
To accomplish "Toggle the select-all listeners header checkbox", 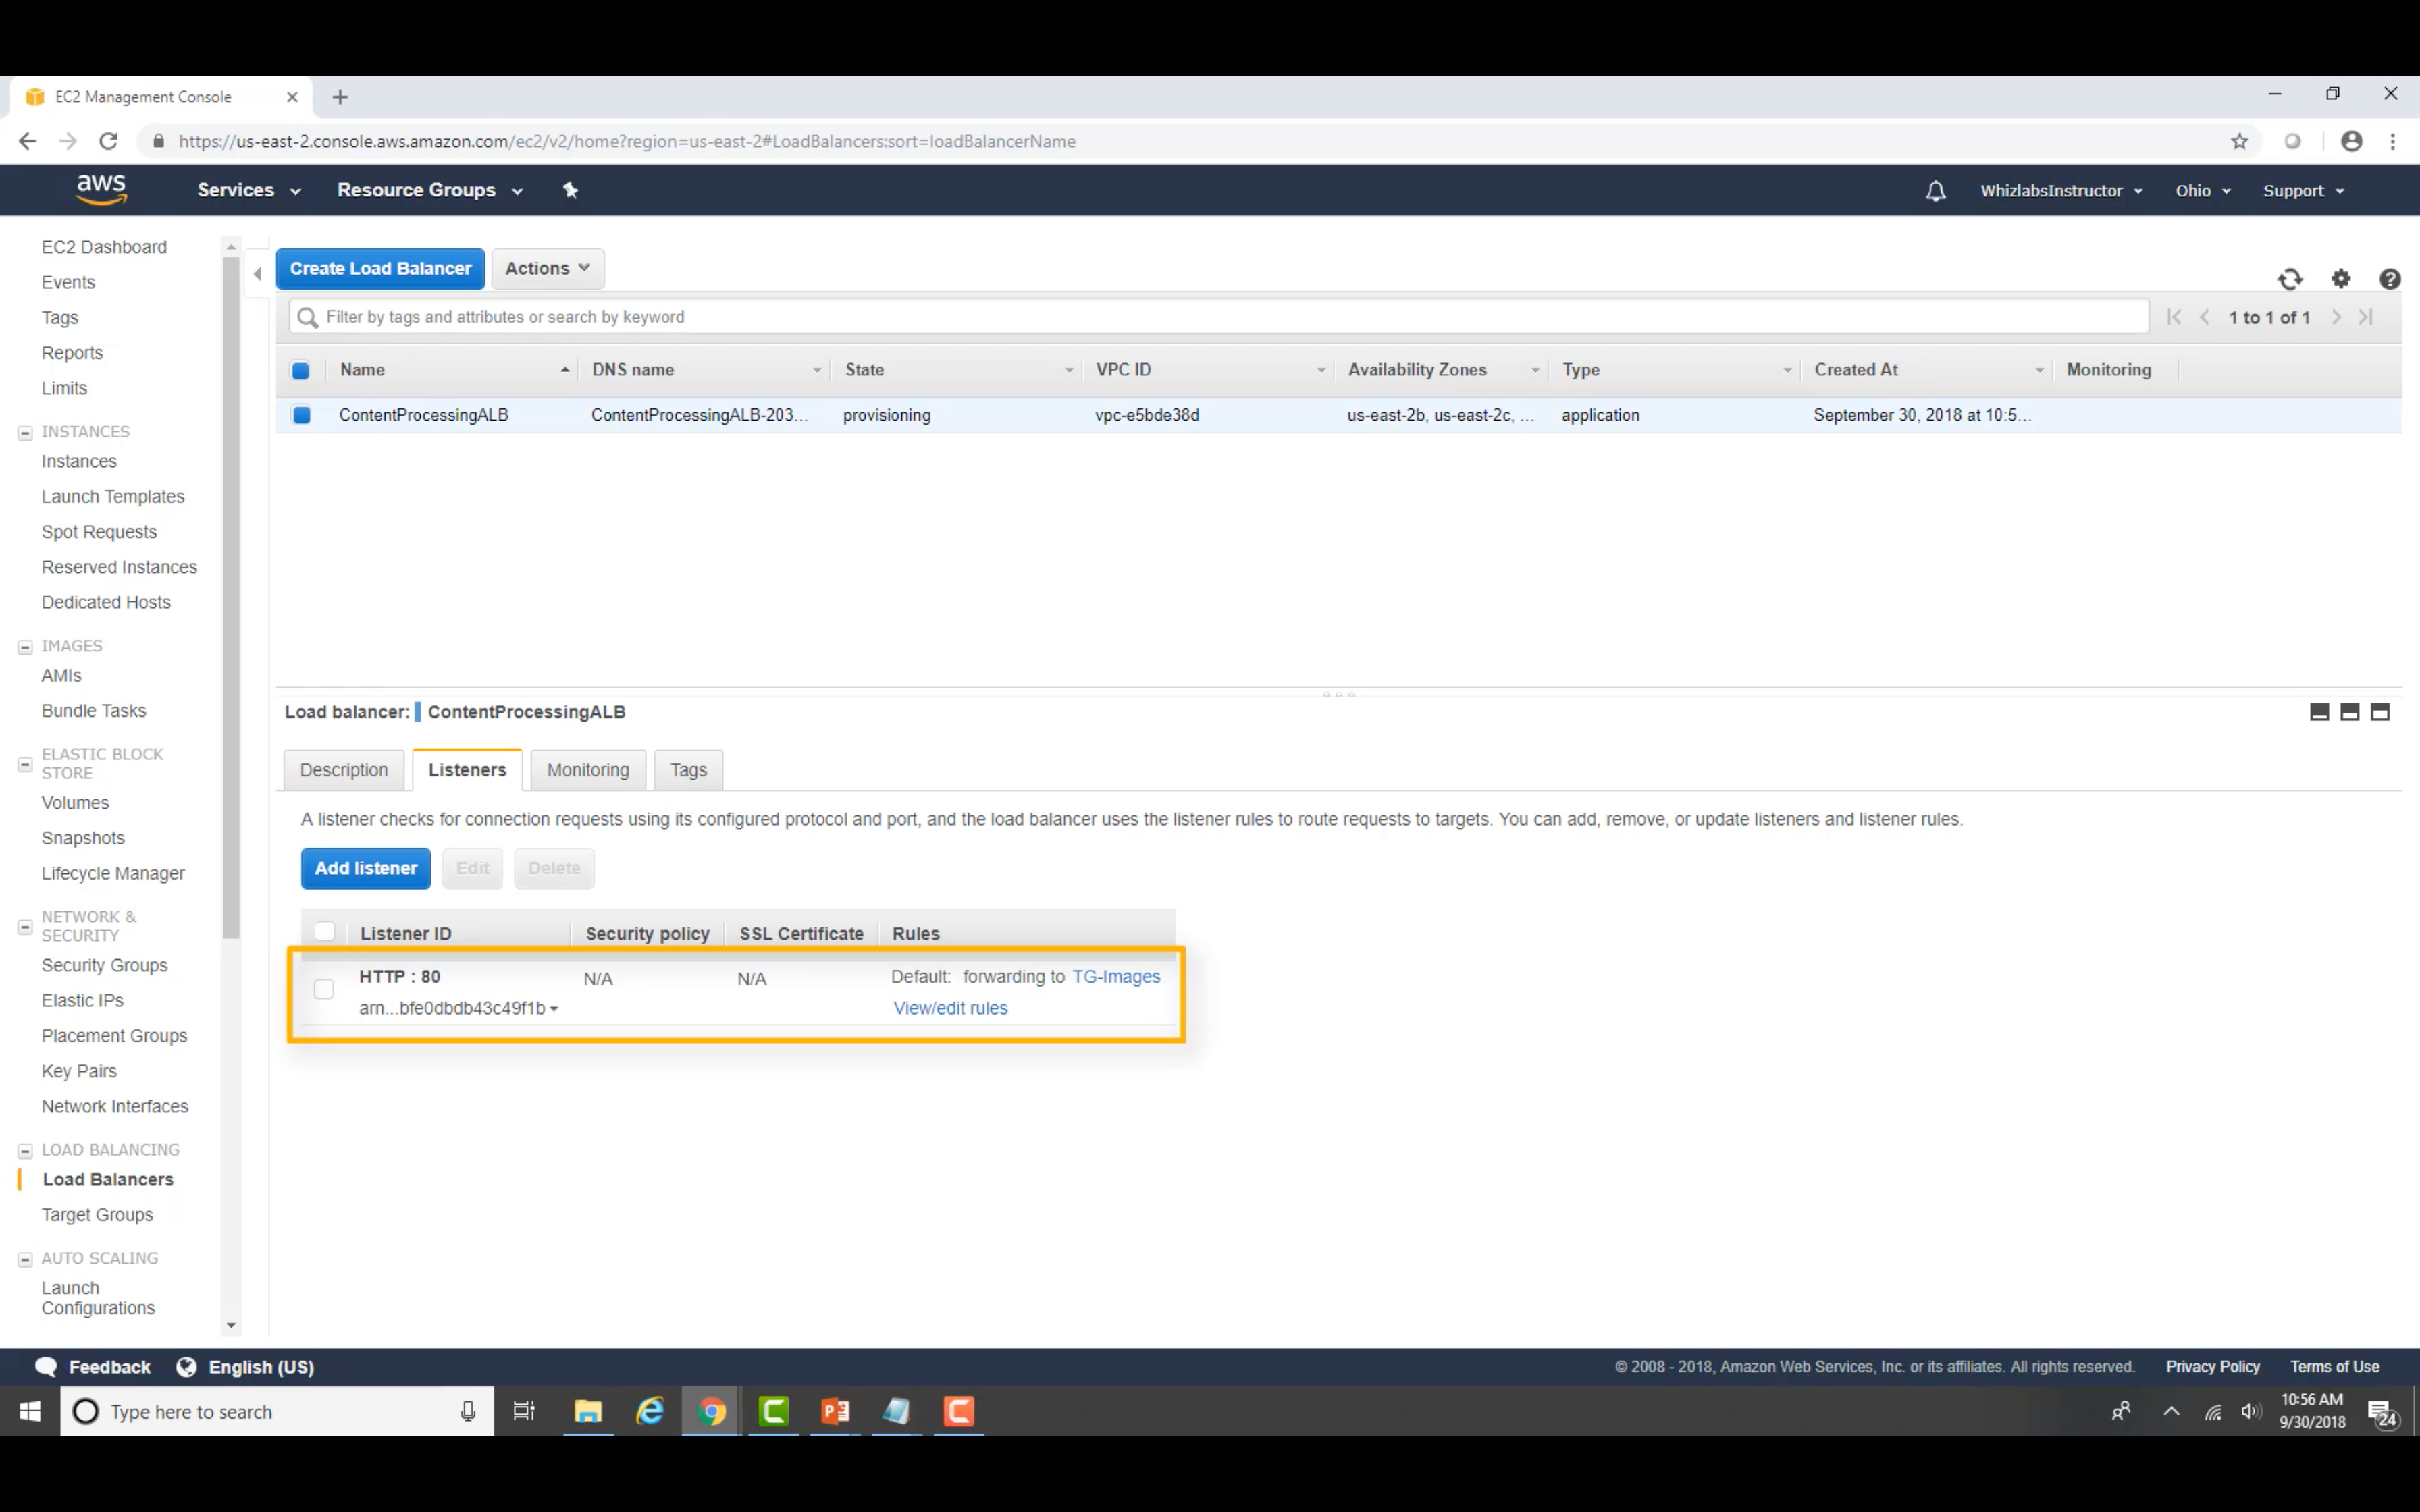I will [x=324, y=932].
